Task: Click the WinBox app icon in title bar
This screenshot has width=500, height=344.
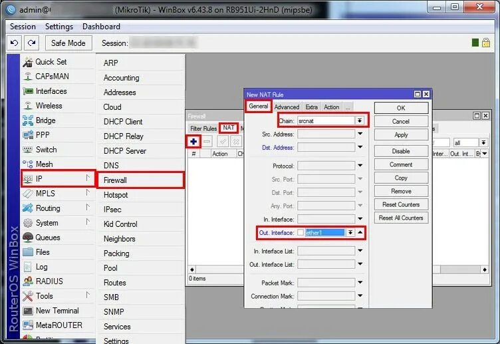Action: click(11, 9)
